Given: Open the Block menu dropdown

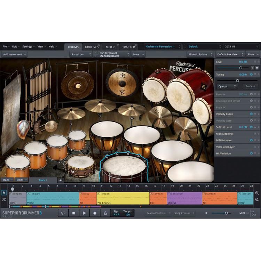Looking at the screenshot, I should (x=21, y=180).
